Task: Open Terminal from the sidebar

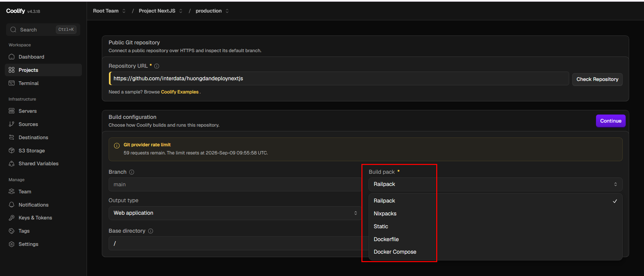Action: pyautogui.click(x=43, y=83)
